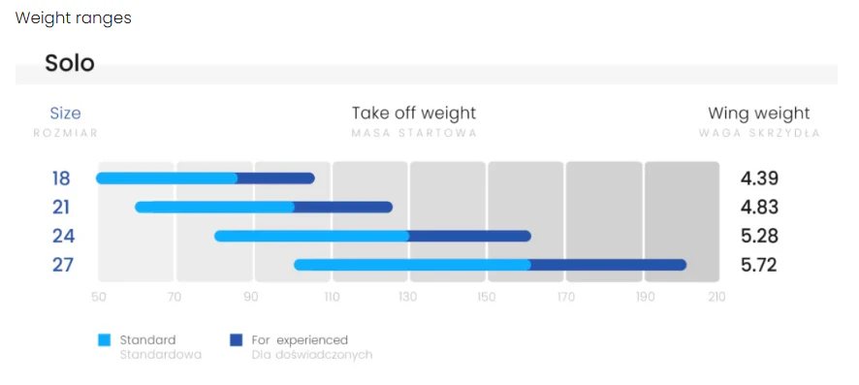The height and width of the screenshot is (385, 859).
Task: Click size 18 dark blue experienced bar
Action: coord(276,178)
